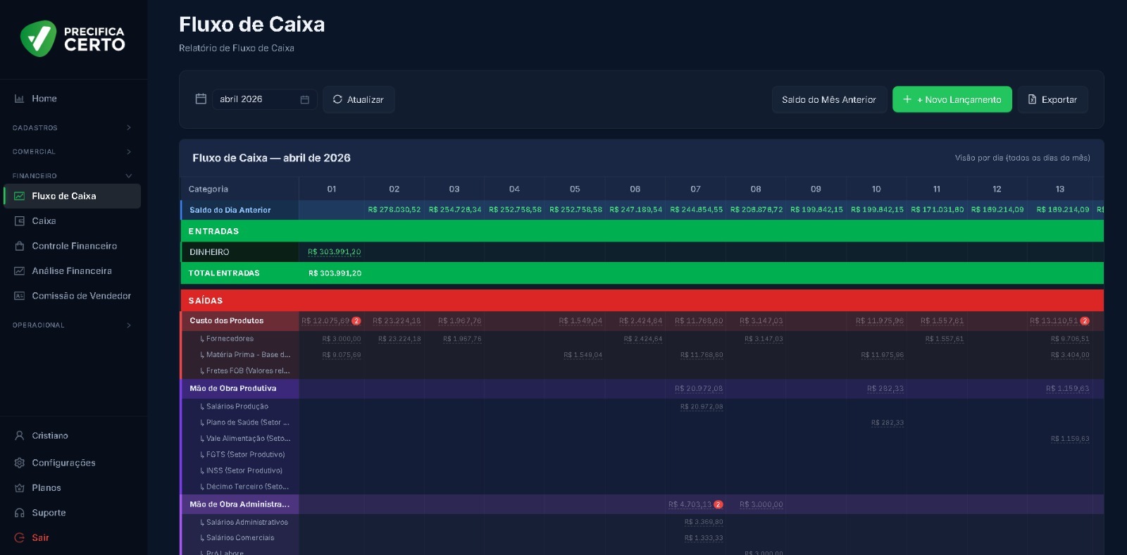The image size is (1127, 555).
Task: Click the Saldo do Mês Anterior button
Action: click(829, 99)
